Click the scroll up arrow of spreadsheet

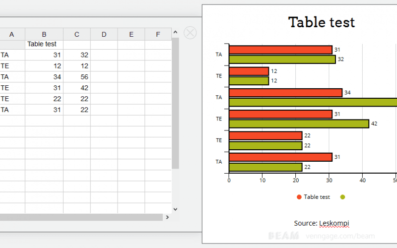click(175, 32)
